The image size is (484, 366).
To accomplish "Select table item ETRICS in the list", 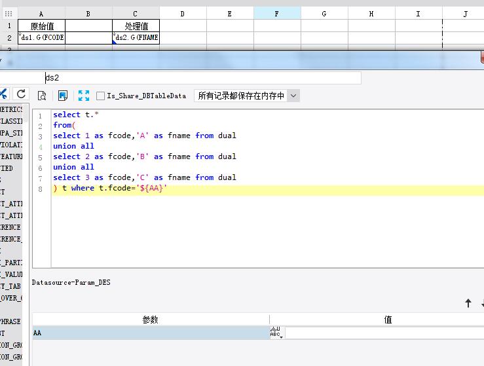I will click(x=11, y=109).
